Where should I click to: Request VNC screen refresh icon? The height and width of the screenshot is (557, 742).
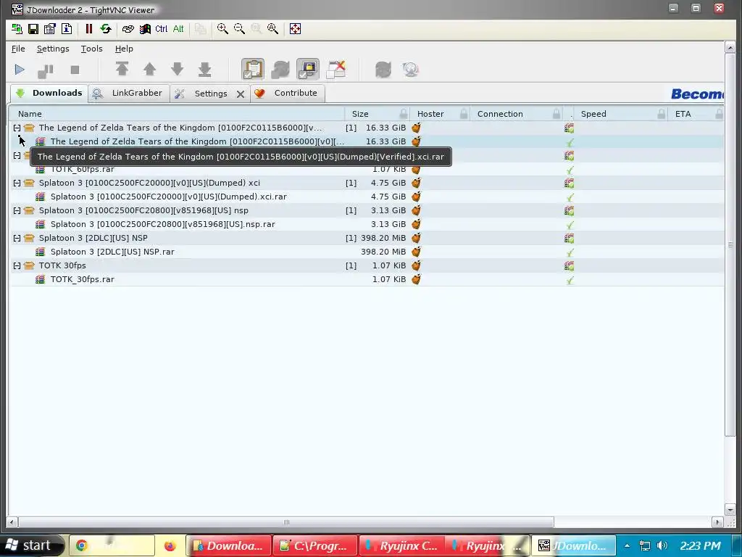106,29
